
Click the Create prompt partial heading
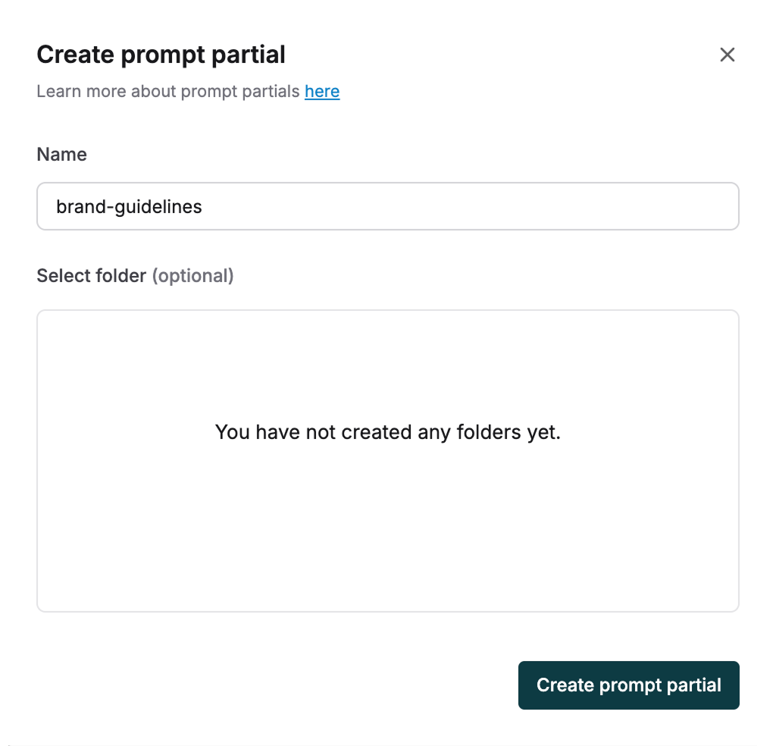[161, 54]
